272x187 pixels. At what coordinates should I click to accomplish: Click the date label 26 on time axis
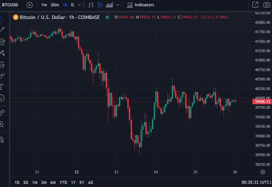click(x=235, y=172)
